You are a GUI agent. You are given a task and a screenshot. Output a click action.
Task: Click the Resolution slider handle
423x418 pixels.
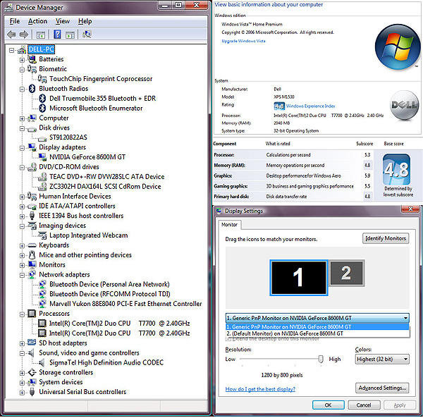click(321, 359)
